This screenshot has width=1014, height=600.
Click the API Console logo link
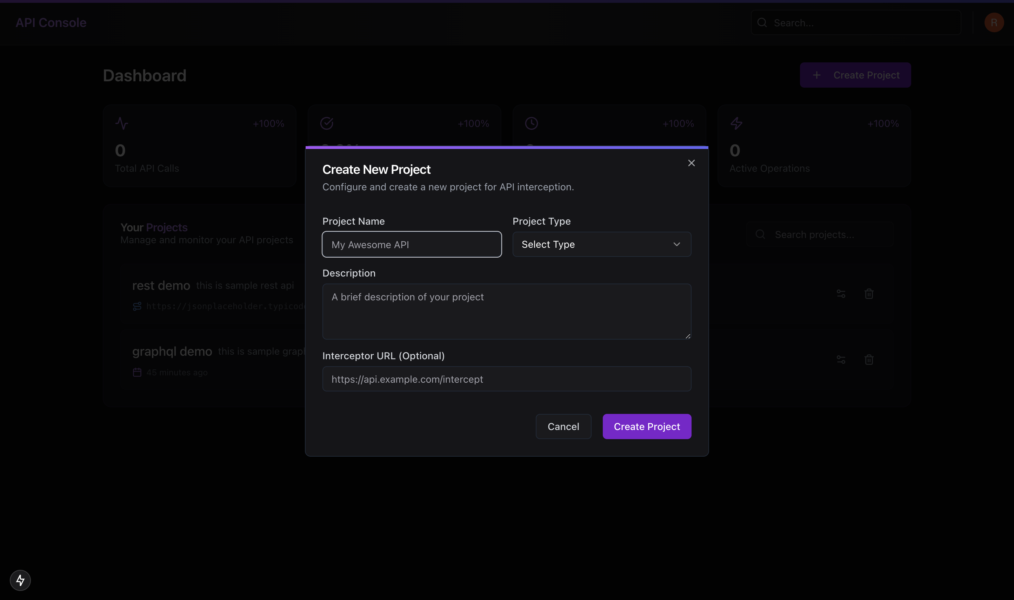(51, 23)
